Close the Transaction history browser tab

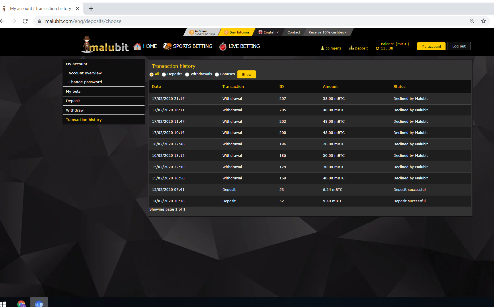coord(77,9)
